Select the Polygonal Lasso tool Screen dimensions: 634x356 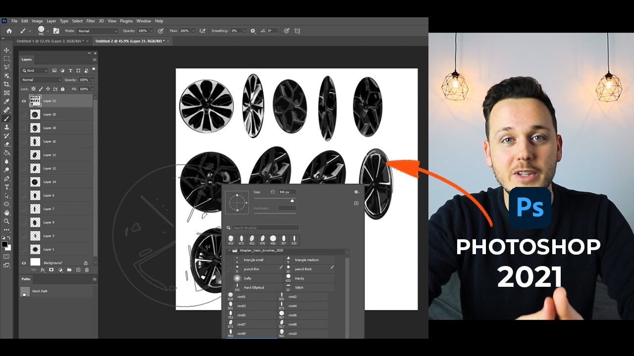(7, 67)
